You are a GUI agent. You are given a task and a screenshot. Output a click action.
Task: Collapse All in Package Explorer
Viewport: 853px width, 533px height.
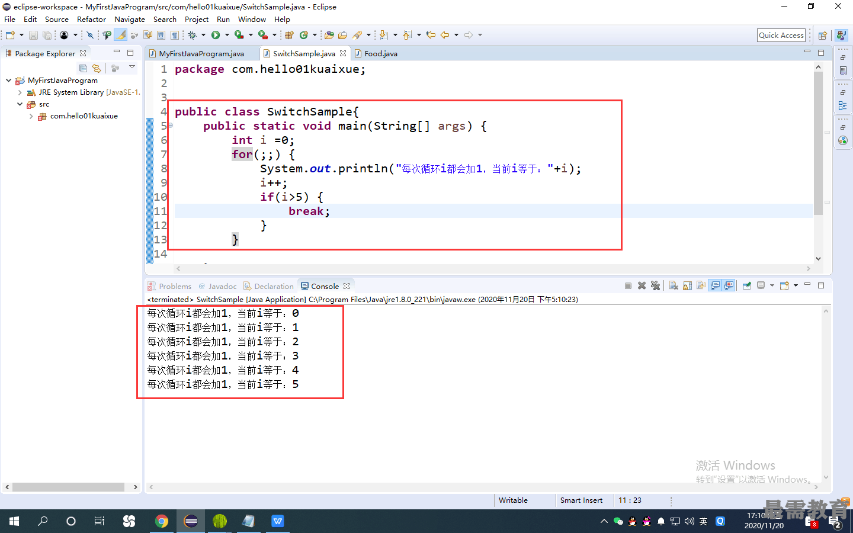83,68
